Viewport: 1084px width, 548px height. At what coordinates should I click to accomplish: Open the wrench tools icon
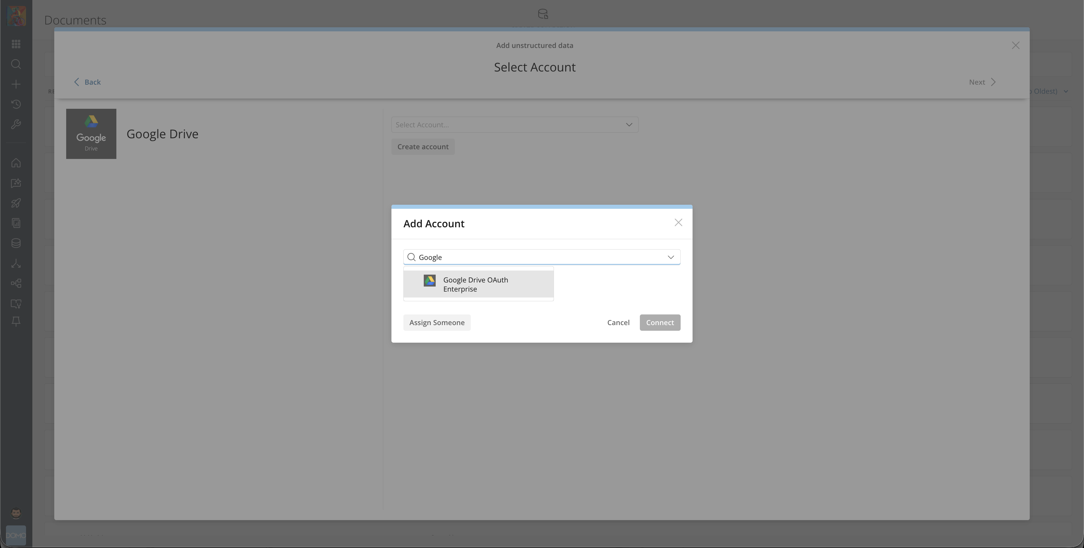coord(16,124)
